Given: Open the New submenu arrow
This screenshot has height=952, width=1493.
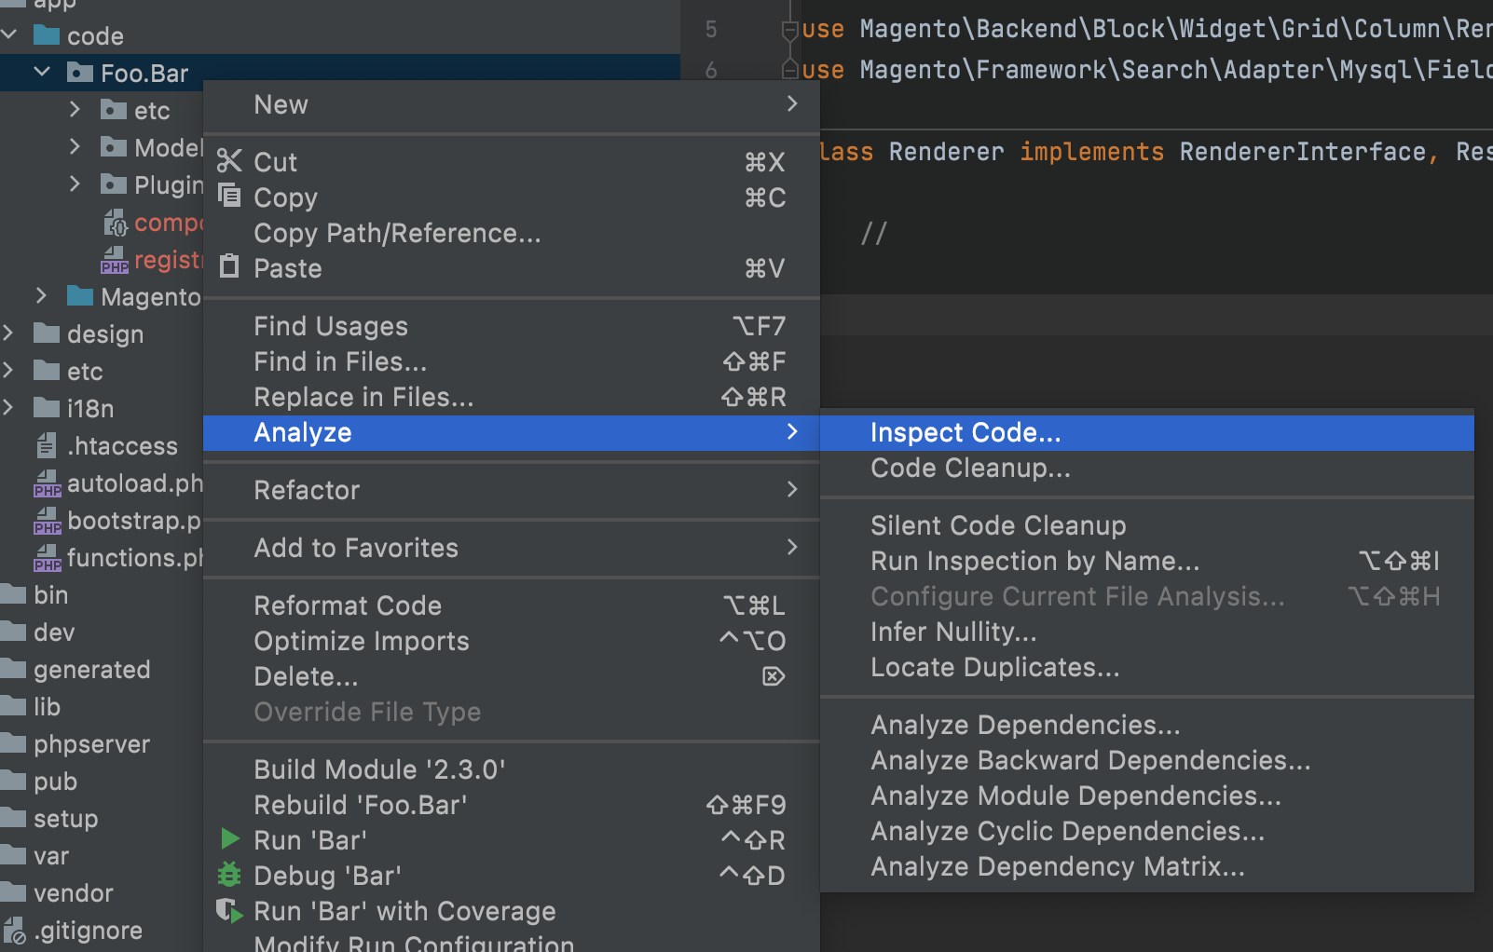Looking at the screenshot, I should 791,104.
